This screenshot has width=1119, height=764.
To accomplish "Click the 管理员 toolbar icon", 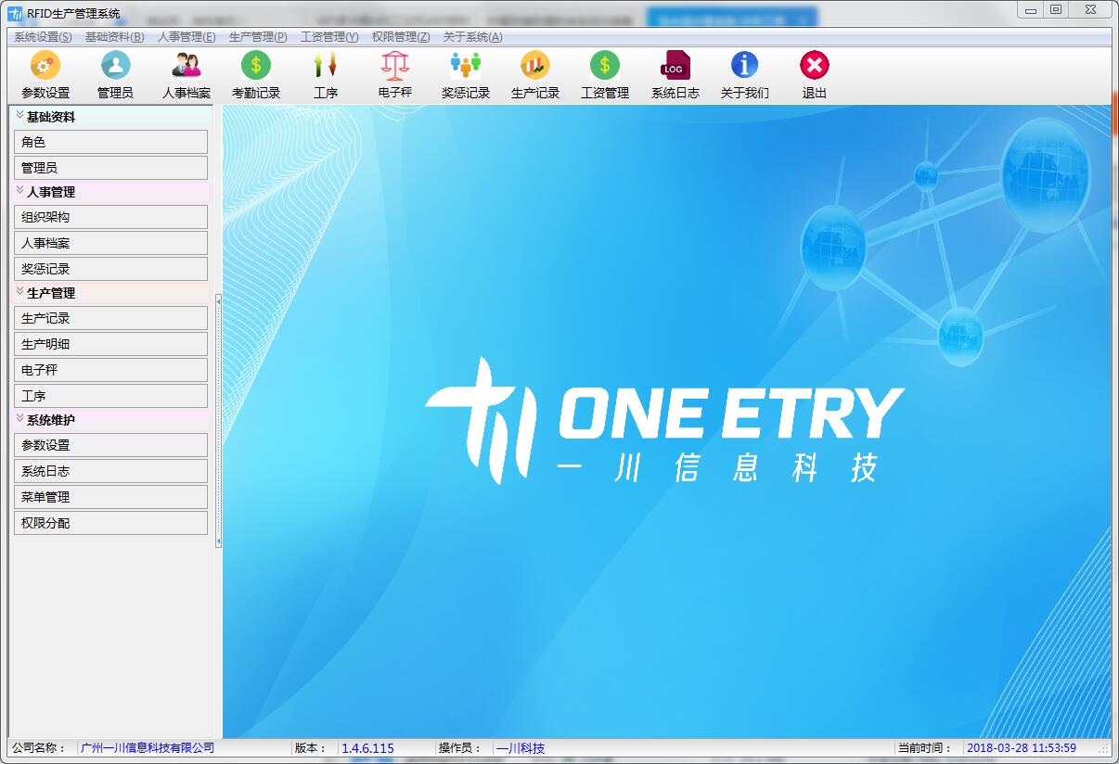I will pyautogui.click(x=115, y=75).
